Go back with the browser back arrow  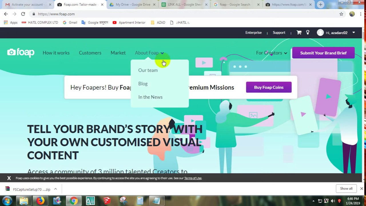coord(6,14)
